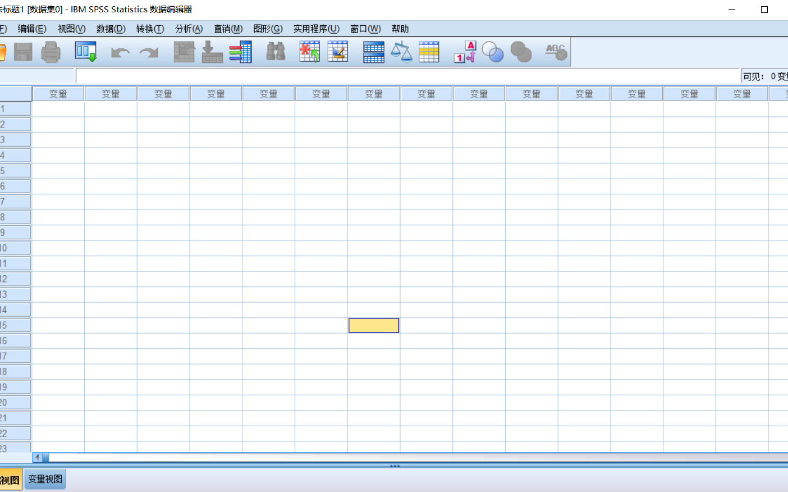Screen dimensions: 788x492
Task: Select row header 4
Action: [15, 156]
